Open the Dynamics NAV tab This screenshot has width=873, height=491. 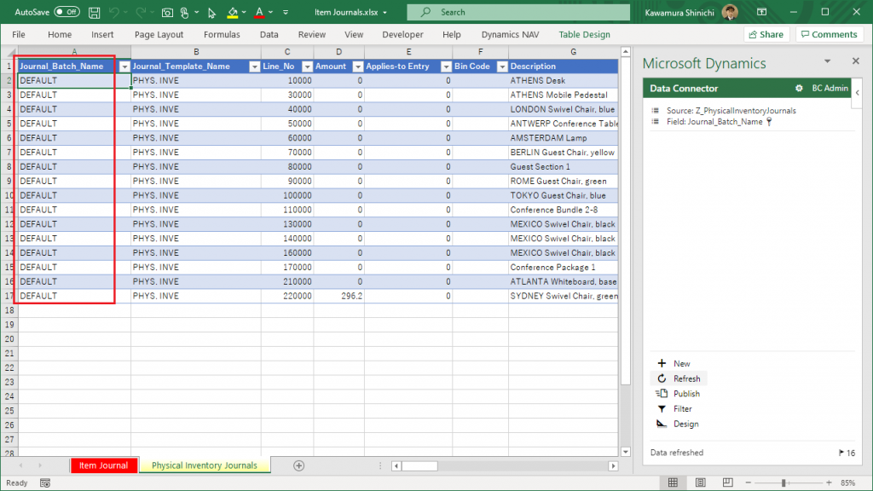point(510,34)
